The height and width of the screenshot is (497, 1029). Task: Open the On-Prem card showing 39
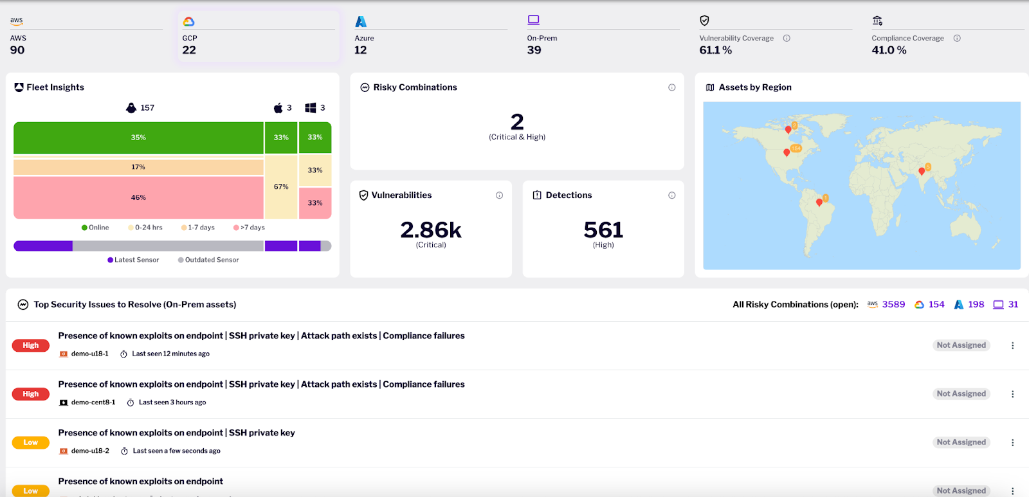[x=603, y=37]
